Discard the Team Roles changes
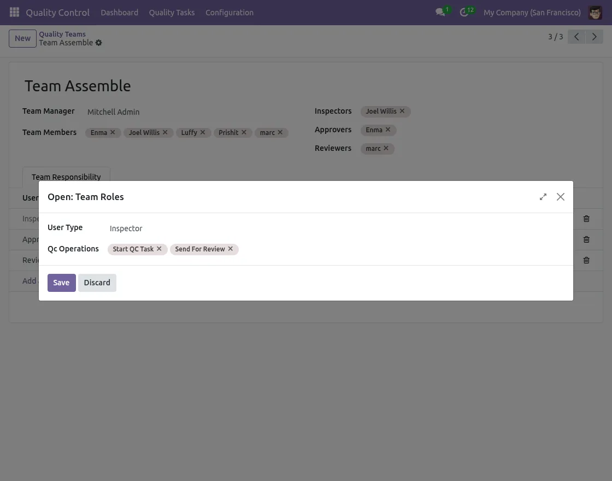612x481 pixels. click(x=97, y=283)
